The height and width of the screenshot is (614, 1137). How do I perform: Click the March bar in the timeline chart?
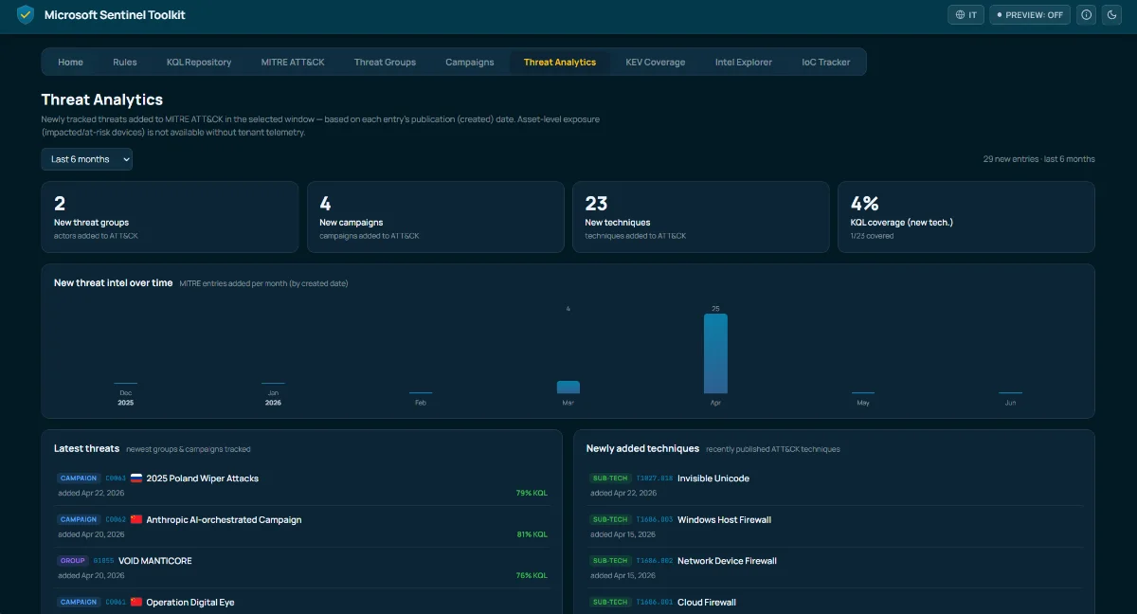point(568,387)
